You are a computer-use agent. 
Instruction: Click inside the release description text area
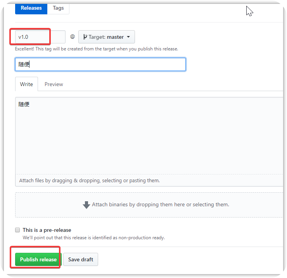149,136
